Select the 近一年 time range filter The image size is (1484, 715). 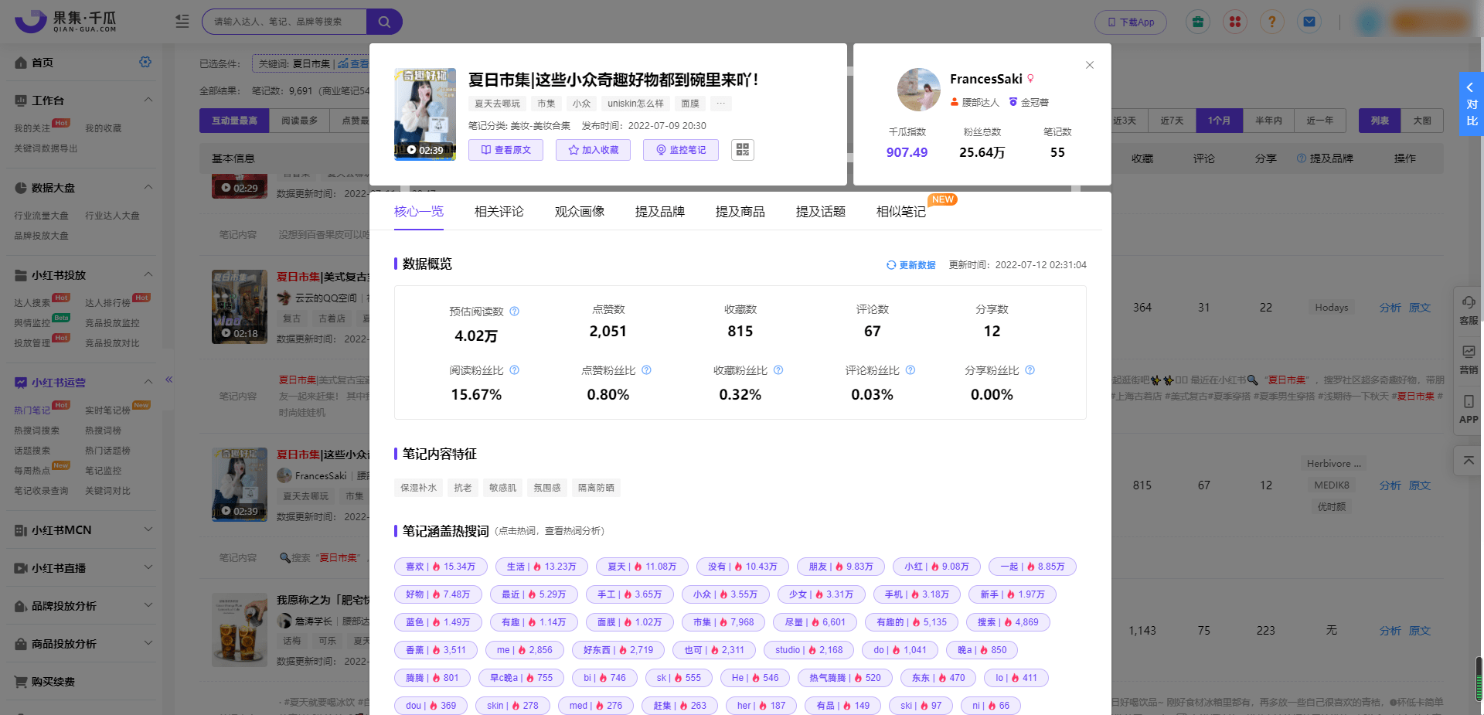tap(1320, 121)
